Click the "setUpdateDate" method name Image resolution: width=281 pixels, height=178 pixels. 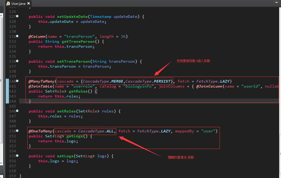pos(72,17)
